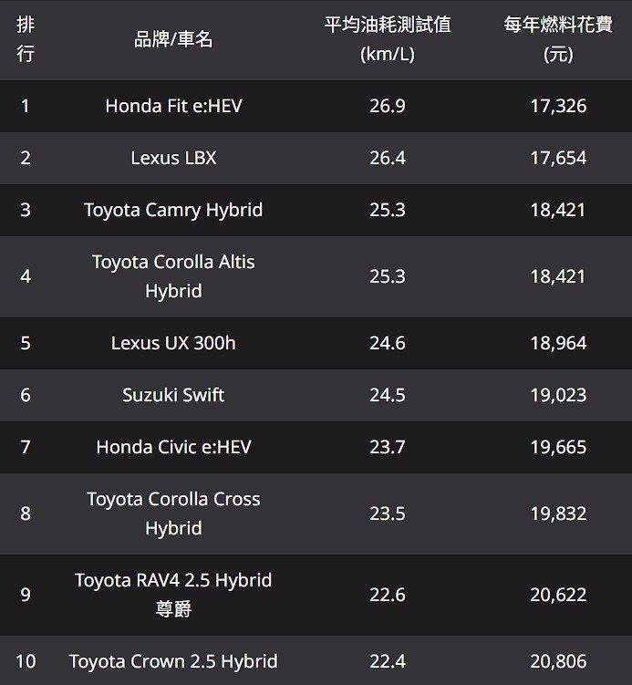
Task: Click the 24.6 km/L fuel value
Action: (388, 343)
